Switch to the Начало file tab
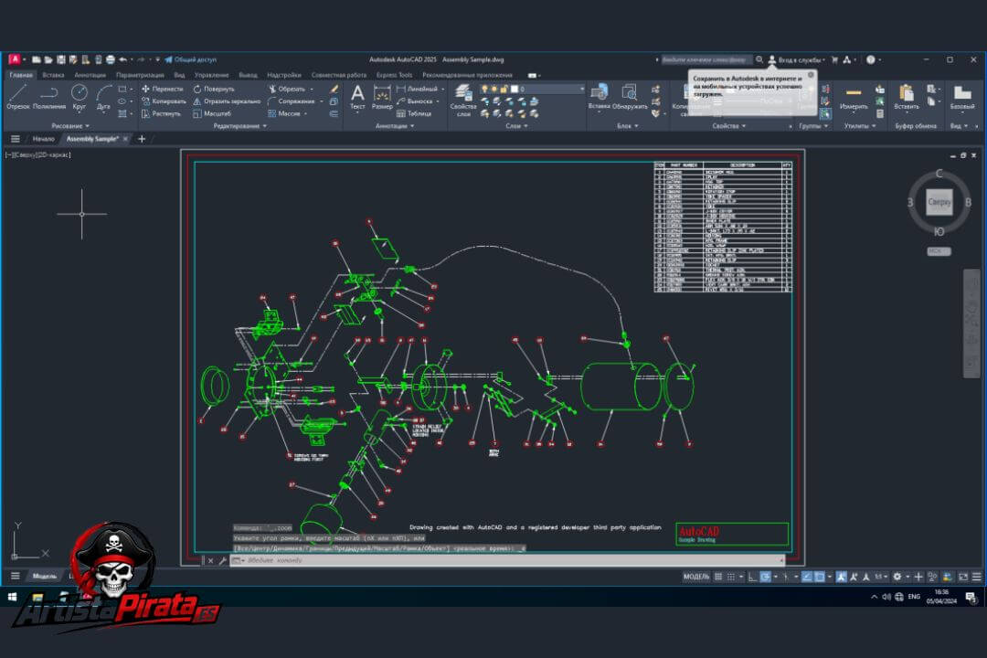The image size is (987, 658). pyautogui.click(x=44, y=139)
